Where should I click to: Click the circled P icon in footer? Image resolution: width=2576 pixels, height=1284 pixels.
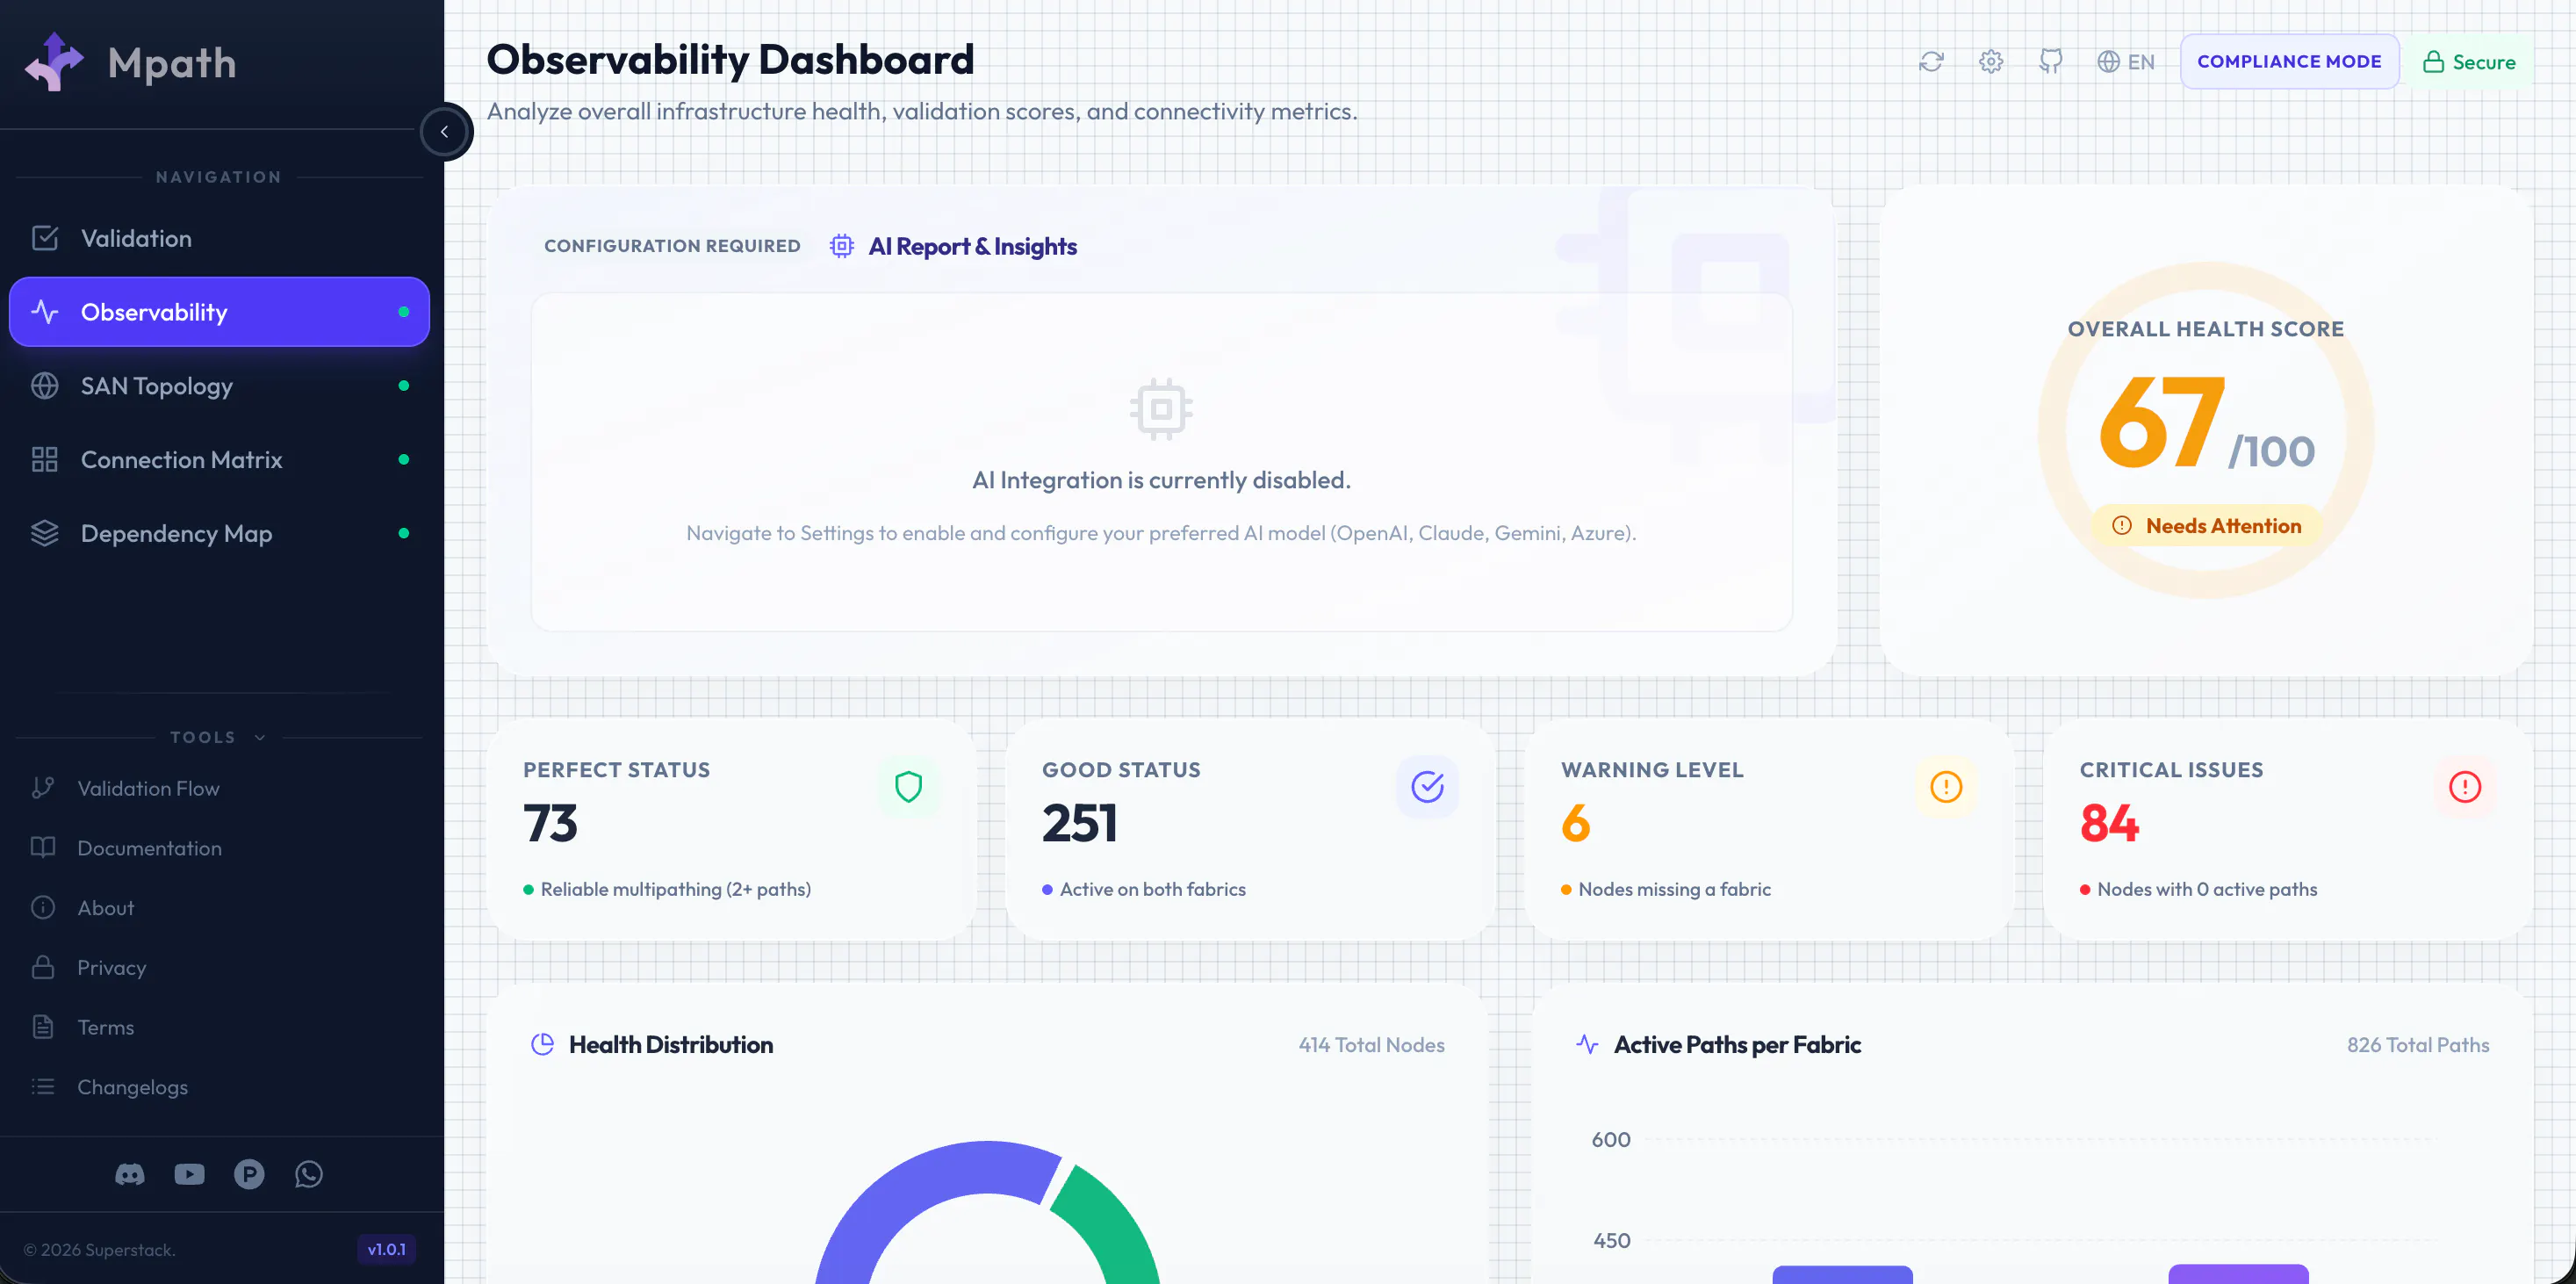click(250, 1174)
